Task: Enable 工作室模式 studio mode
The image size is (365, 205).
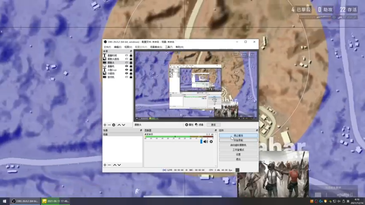Action: 238,150
